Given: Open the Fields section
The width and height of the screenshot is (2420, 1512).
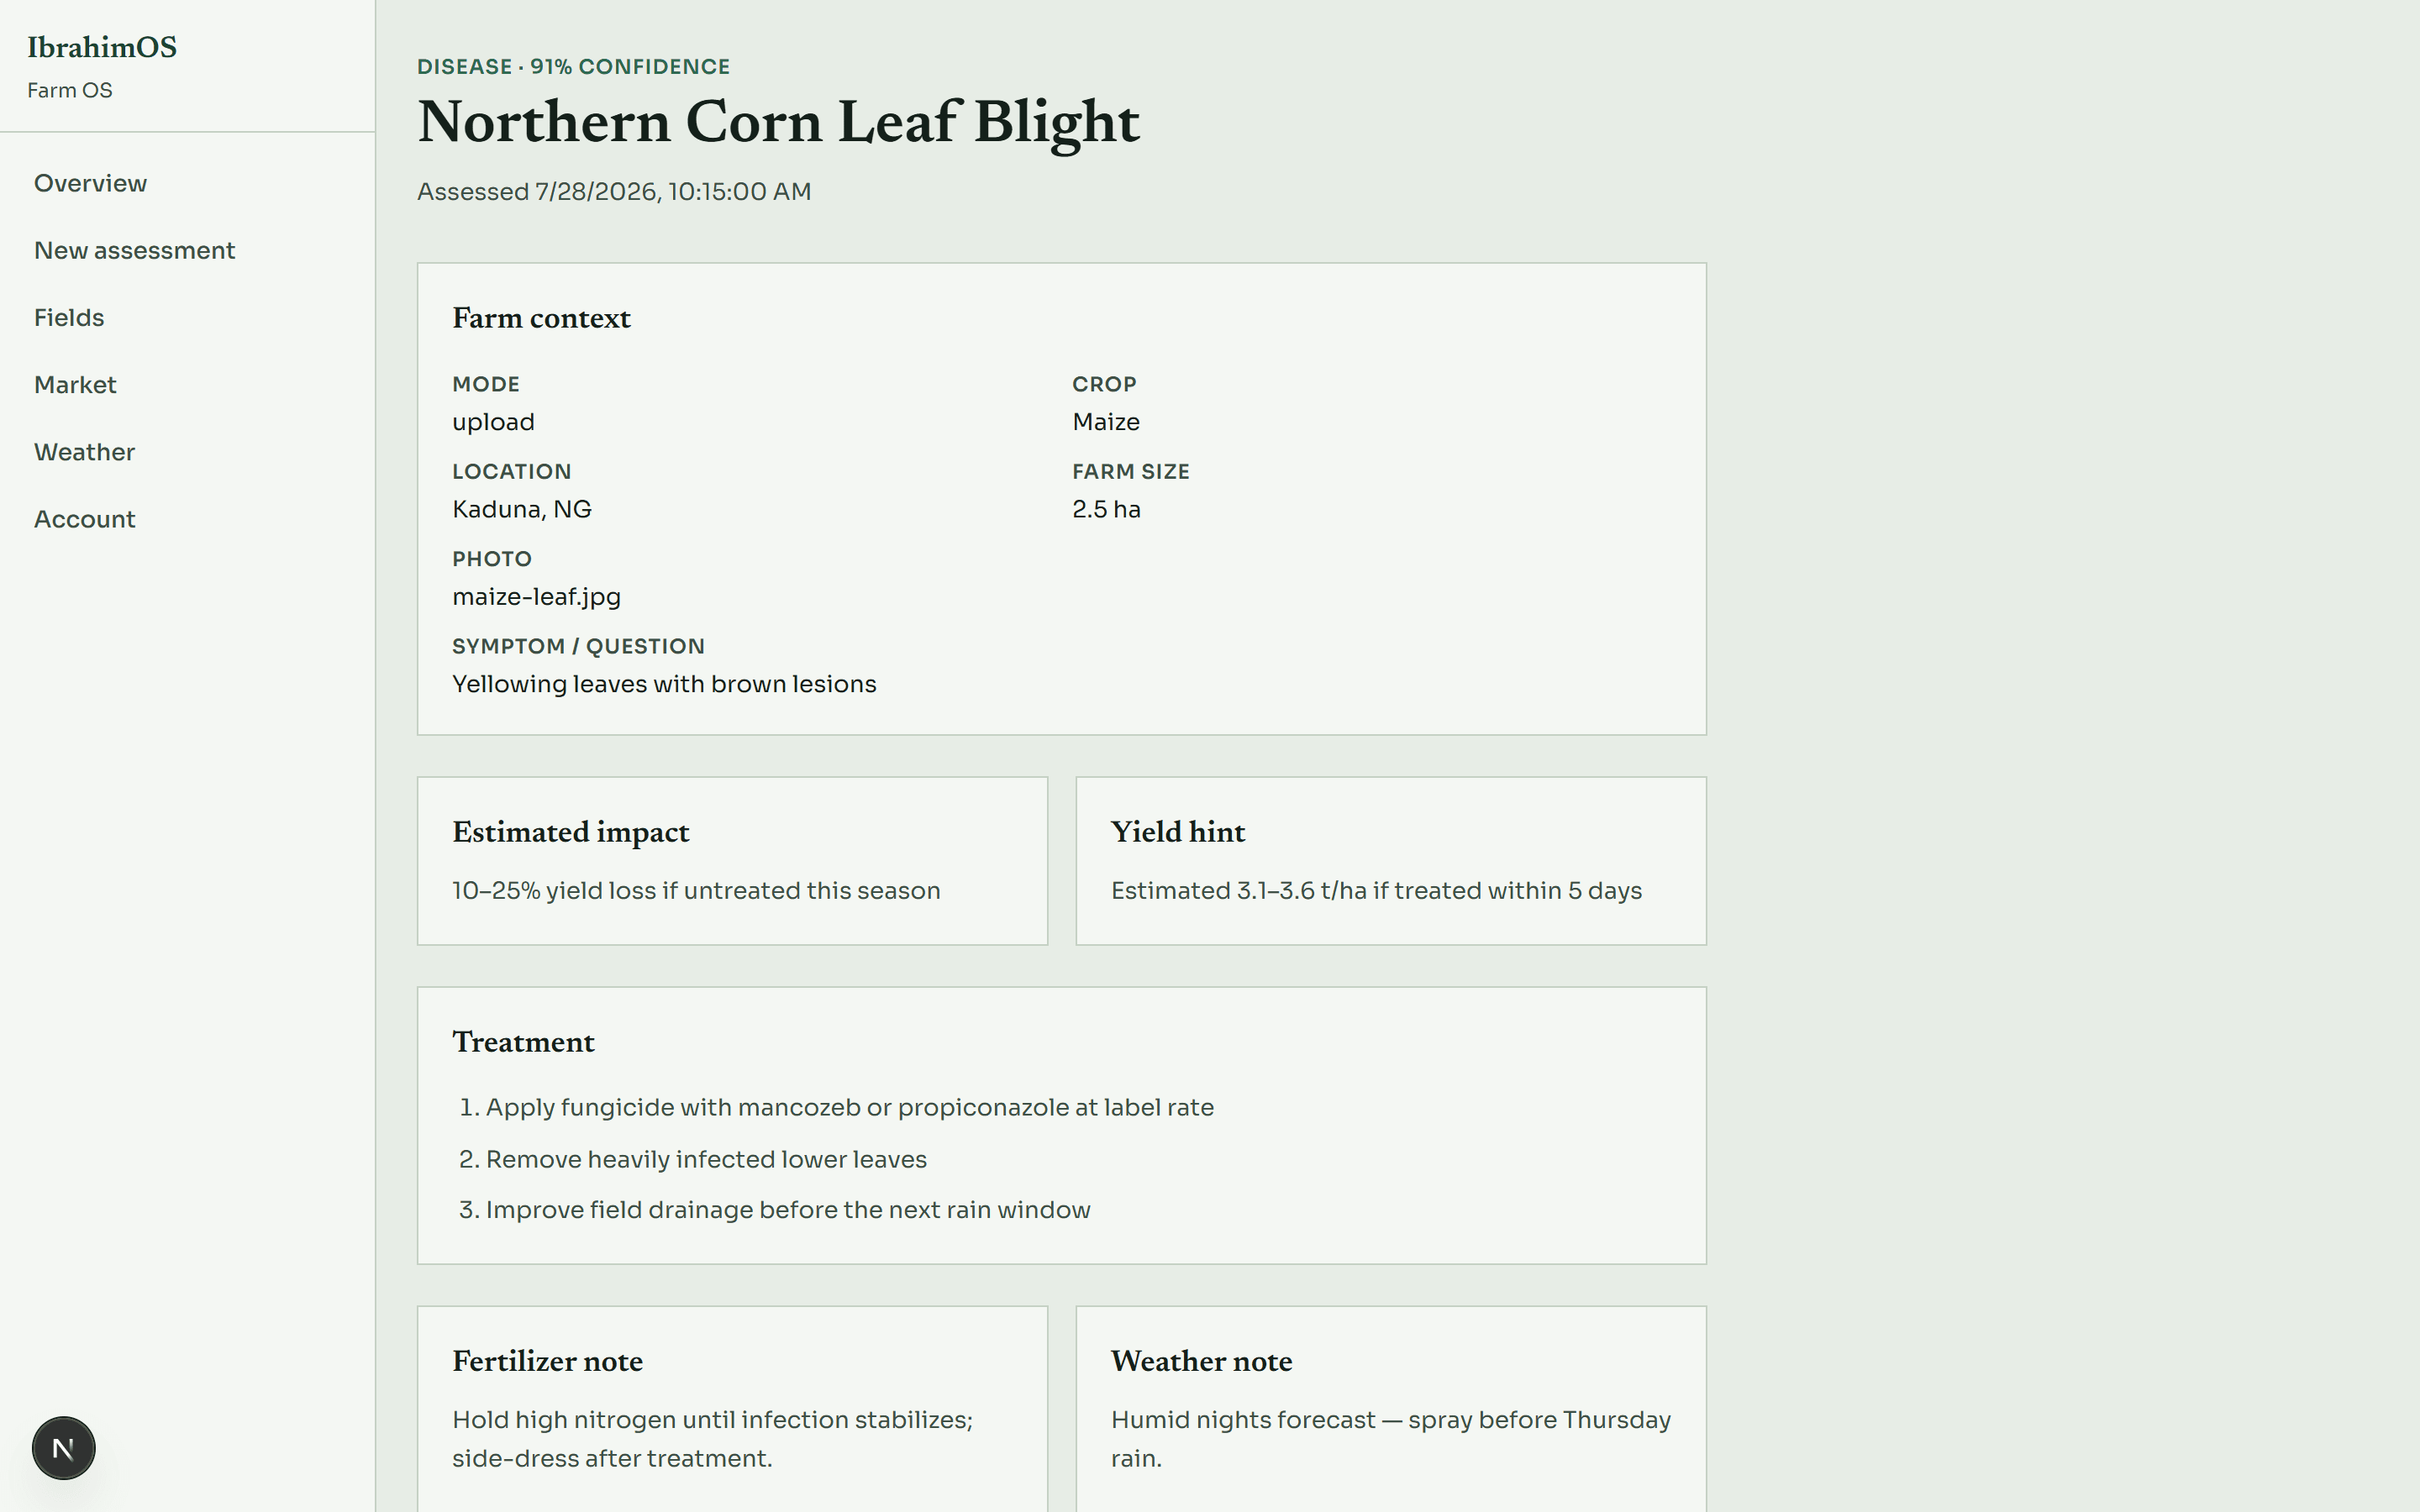Looking at the screenshot, I should 69,317.
